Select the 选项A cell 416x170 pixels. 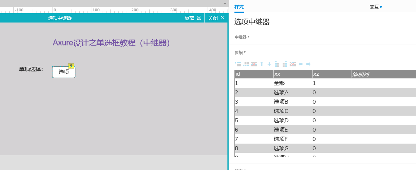tap(293, 92)
